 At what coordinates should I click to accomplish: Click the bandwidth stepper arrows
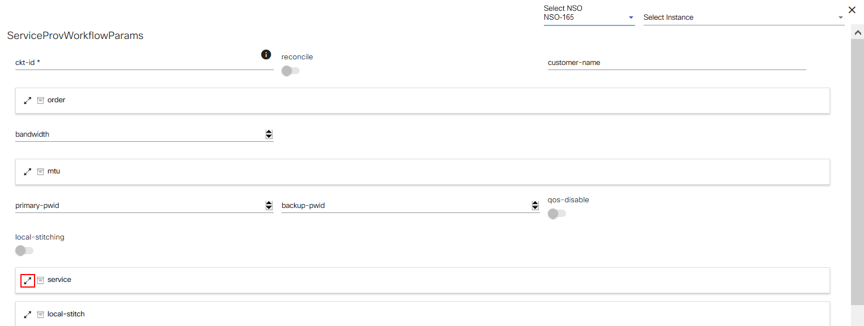[269, 134]
